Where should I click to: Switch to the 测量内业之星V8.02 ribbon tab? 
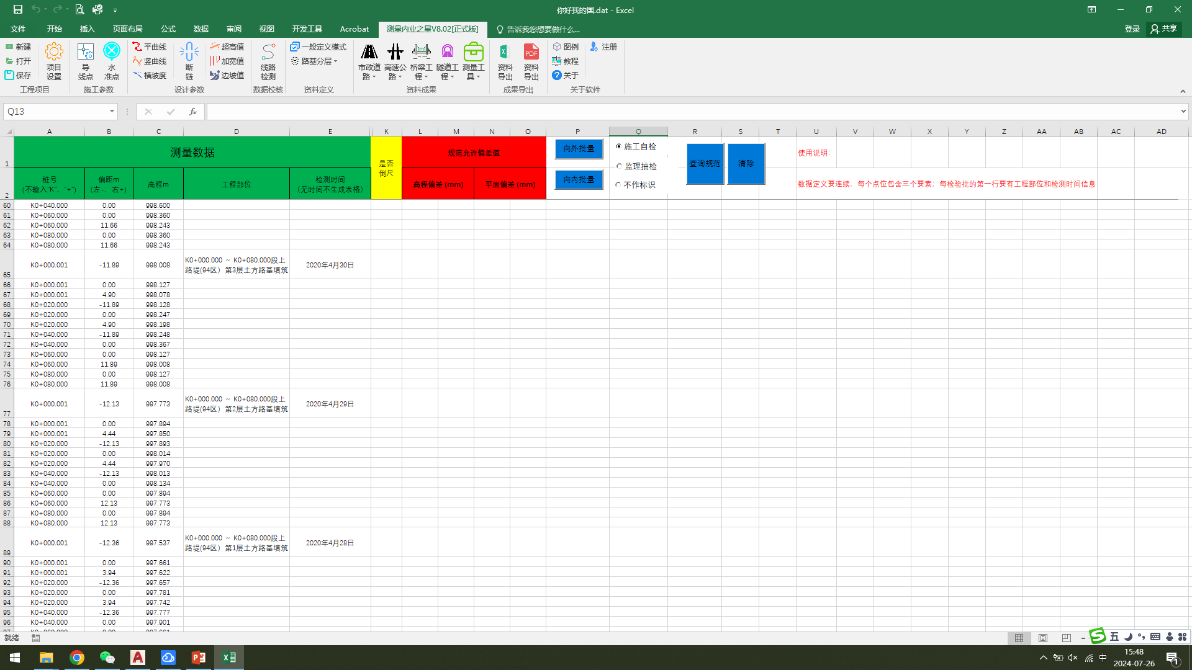[x=433, y=29]
